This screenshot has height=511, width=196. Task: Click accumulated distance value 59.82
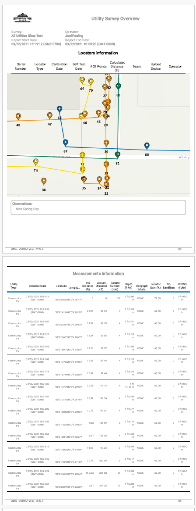click(x=103, y=336)
